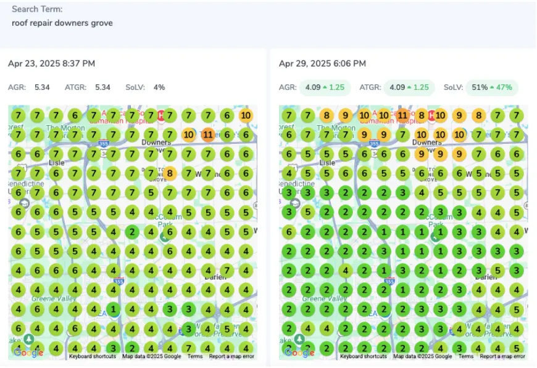
Task: Click the orange 11 pin on the April 23 map
Action: 208,134
